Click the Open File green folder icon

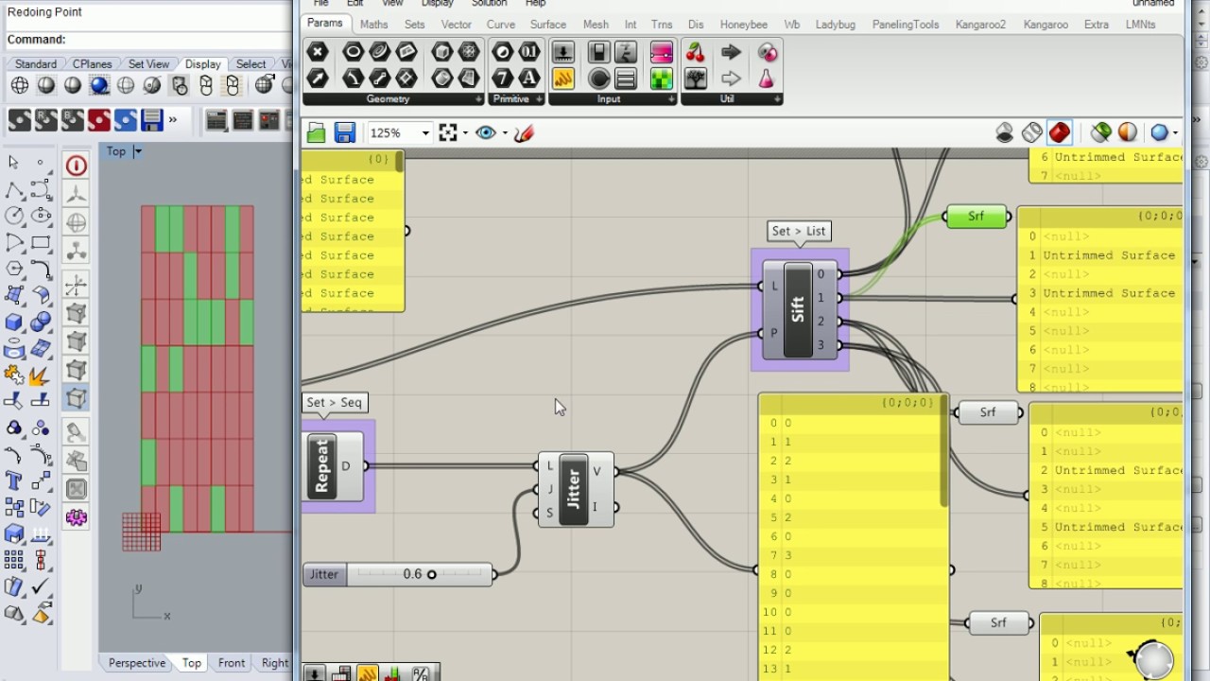coord(317,133)
